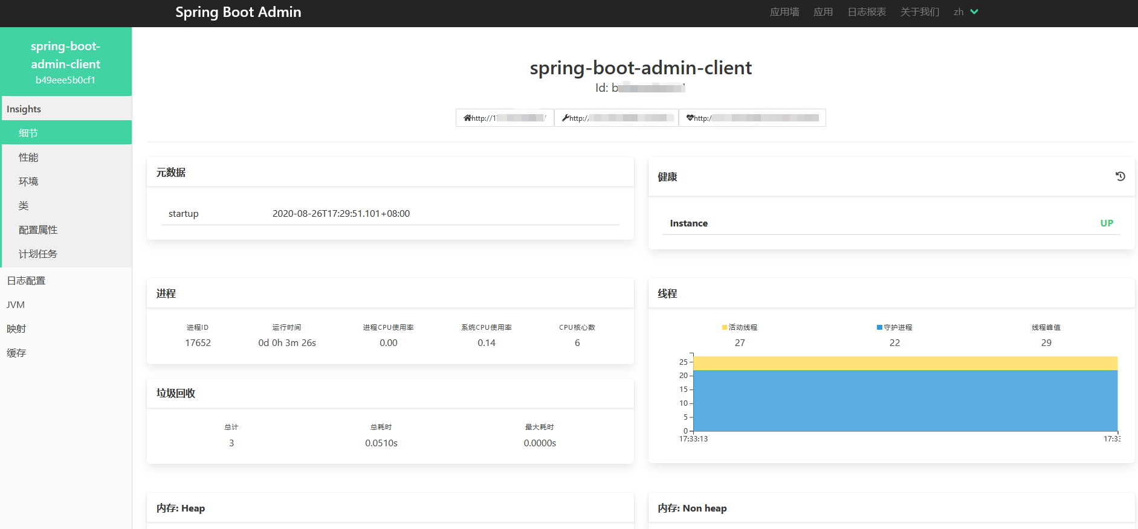Image resolution: width=1138 pixels, height=529 pixels.
Task: Click the Spring Boot Admin brand title
Action: [x=238, y=12]
